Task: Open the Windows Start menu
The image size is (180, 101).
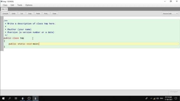Action: pyautogui.click(x=3, y=98)
